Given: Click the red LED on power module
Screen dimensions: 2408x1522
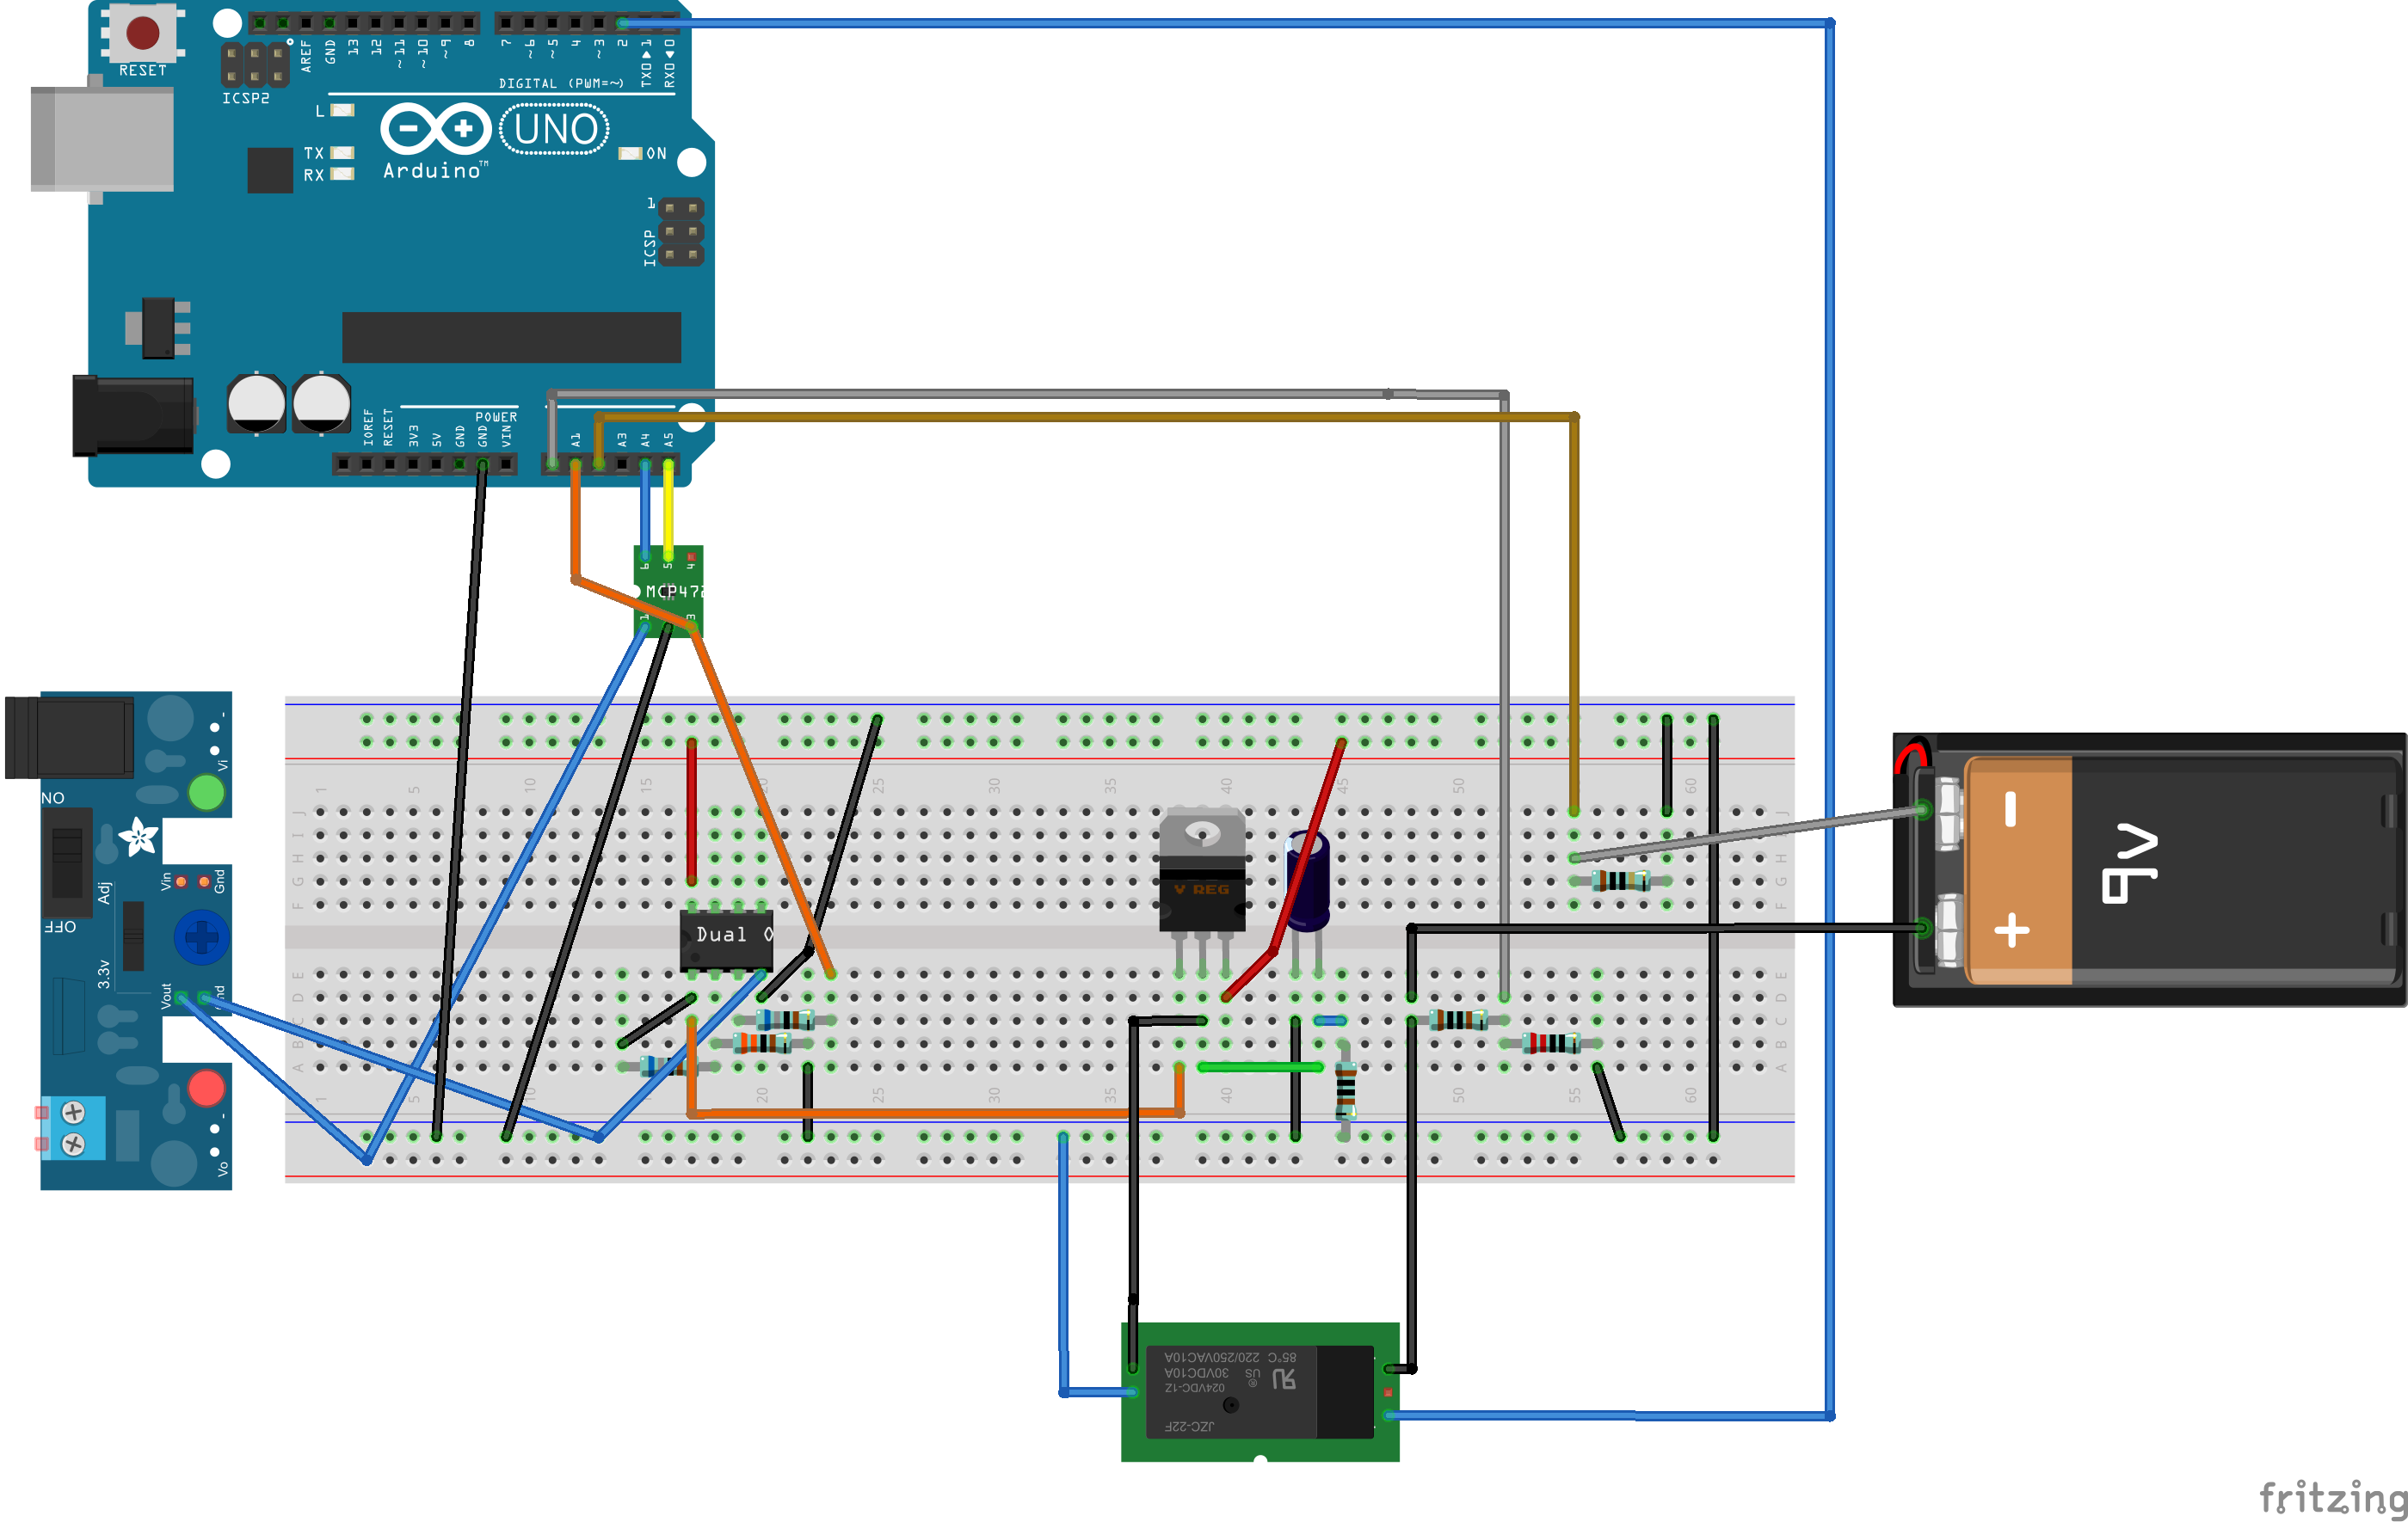Looking at the screenshot, I should click(x=207, y=1087).
